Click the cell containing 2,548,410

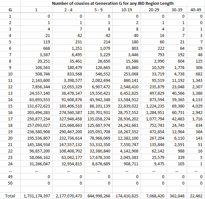(x=127, y=87)
